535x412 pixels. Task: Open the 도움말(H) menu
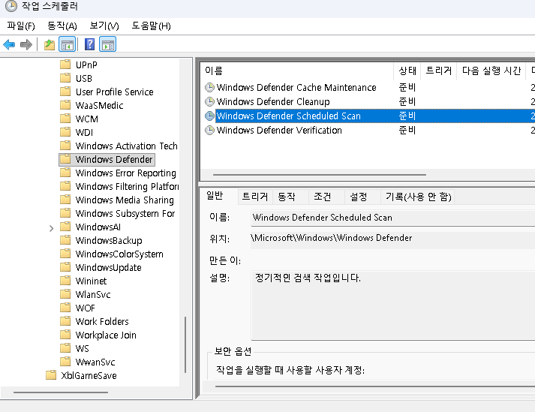click(x=151, y=26)
